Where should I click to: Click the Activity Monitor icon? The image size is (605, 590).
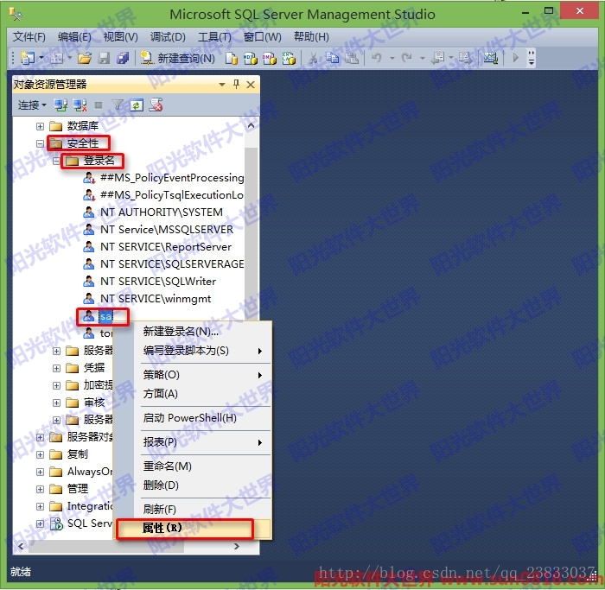click(490, 58)
